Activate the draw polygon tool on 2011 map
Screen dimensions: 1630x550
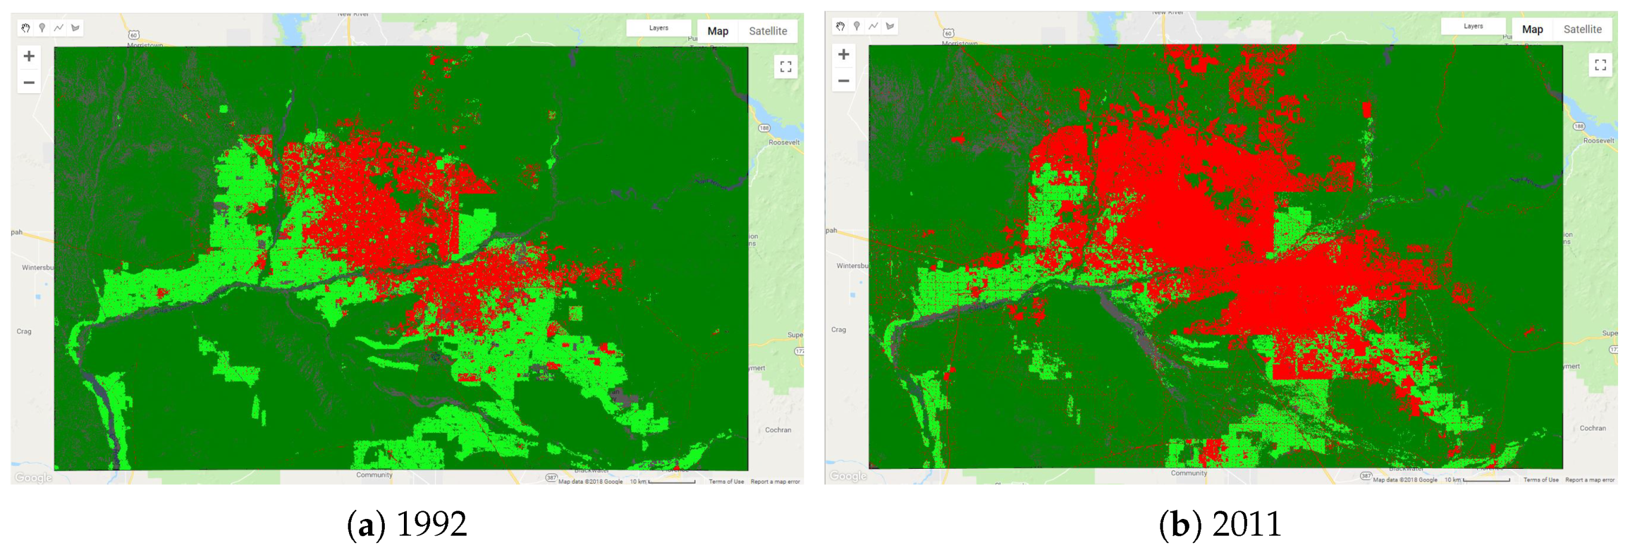[x=890, y=26]
